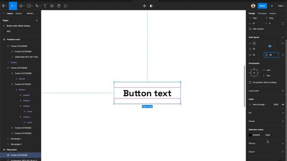
Task: Click the Create component icon
Action: tap(144, 6)
